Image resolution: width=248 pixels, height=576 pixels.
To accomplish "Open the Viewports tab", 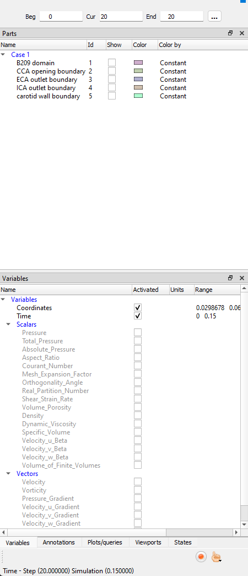I will (x=149, y=542).
